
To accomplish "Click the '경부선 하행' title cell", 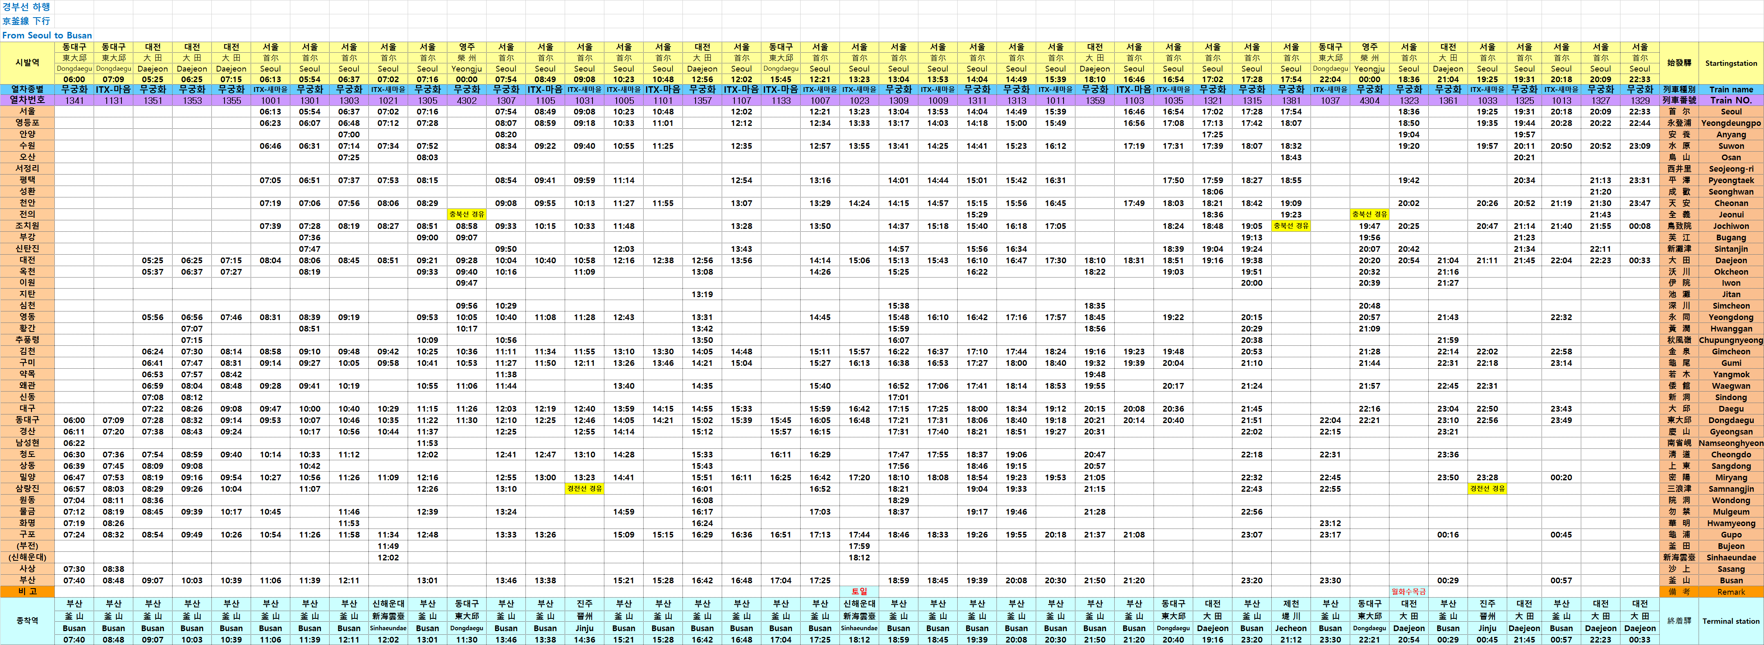I will pyautogui.click(x=26, y=7).
